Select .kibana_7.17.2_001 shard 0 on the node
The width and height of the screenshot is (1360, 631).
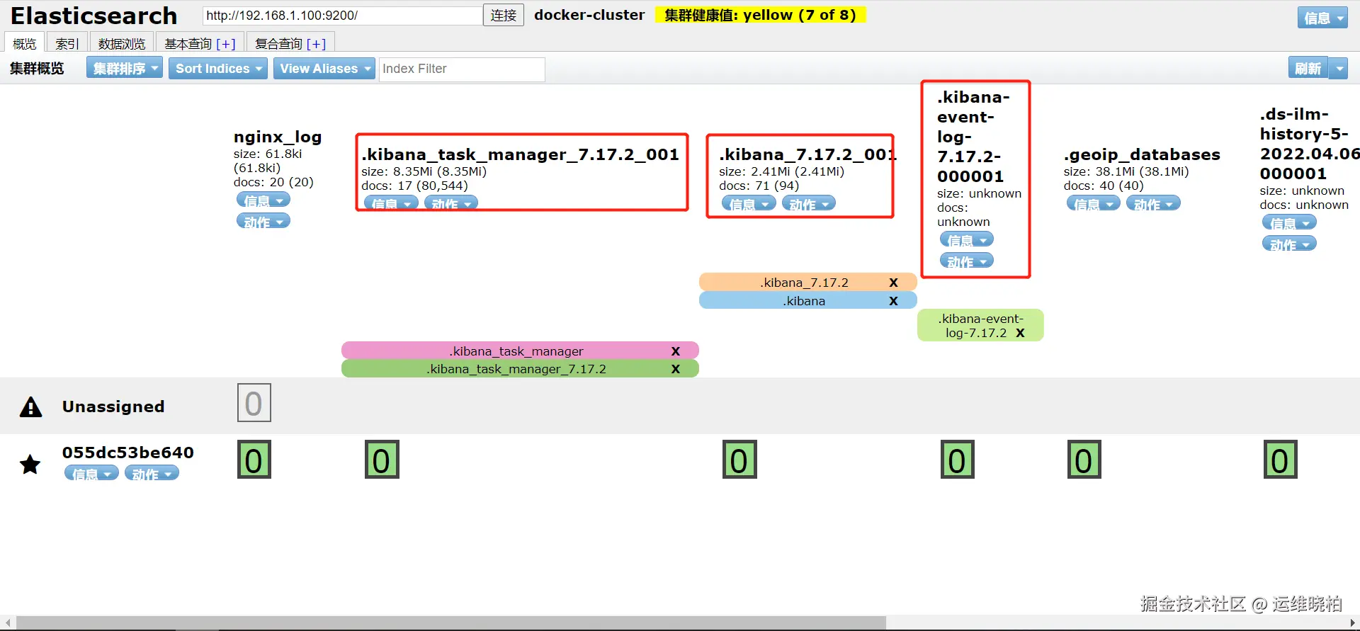(x=739, y=460)
